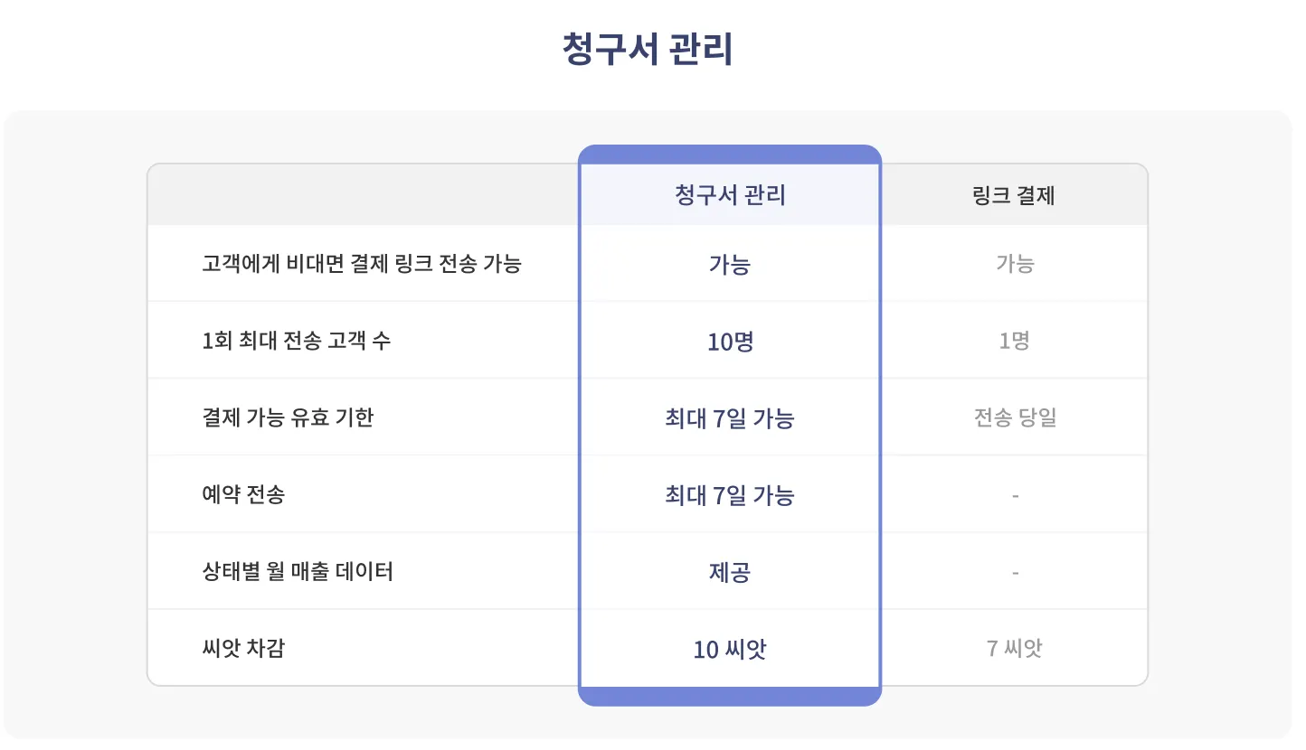The height and width of the screenshot is (750, 1306).
Task: Click the 예약 전송 row label
Action: 243,495
